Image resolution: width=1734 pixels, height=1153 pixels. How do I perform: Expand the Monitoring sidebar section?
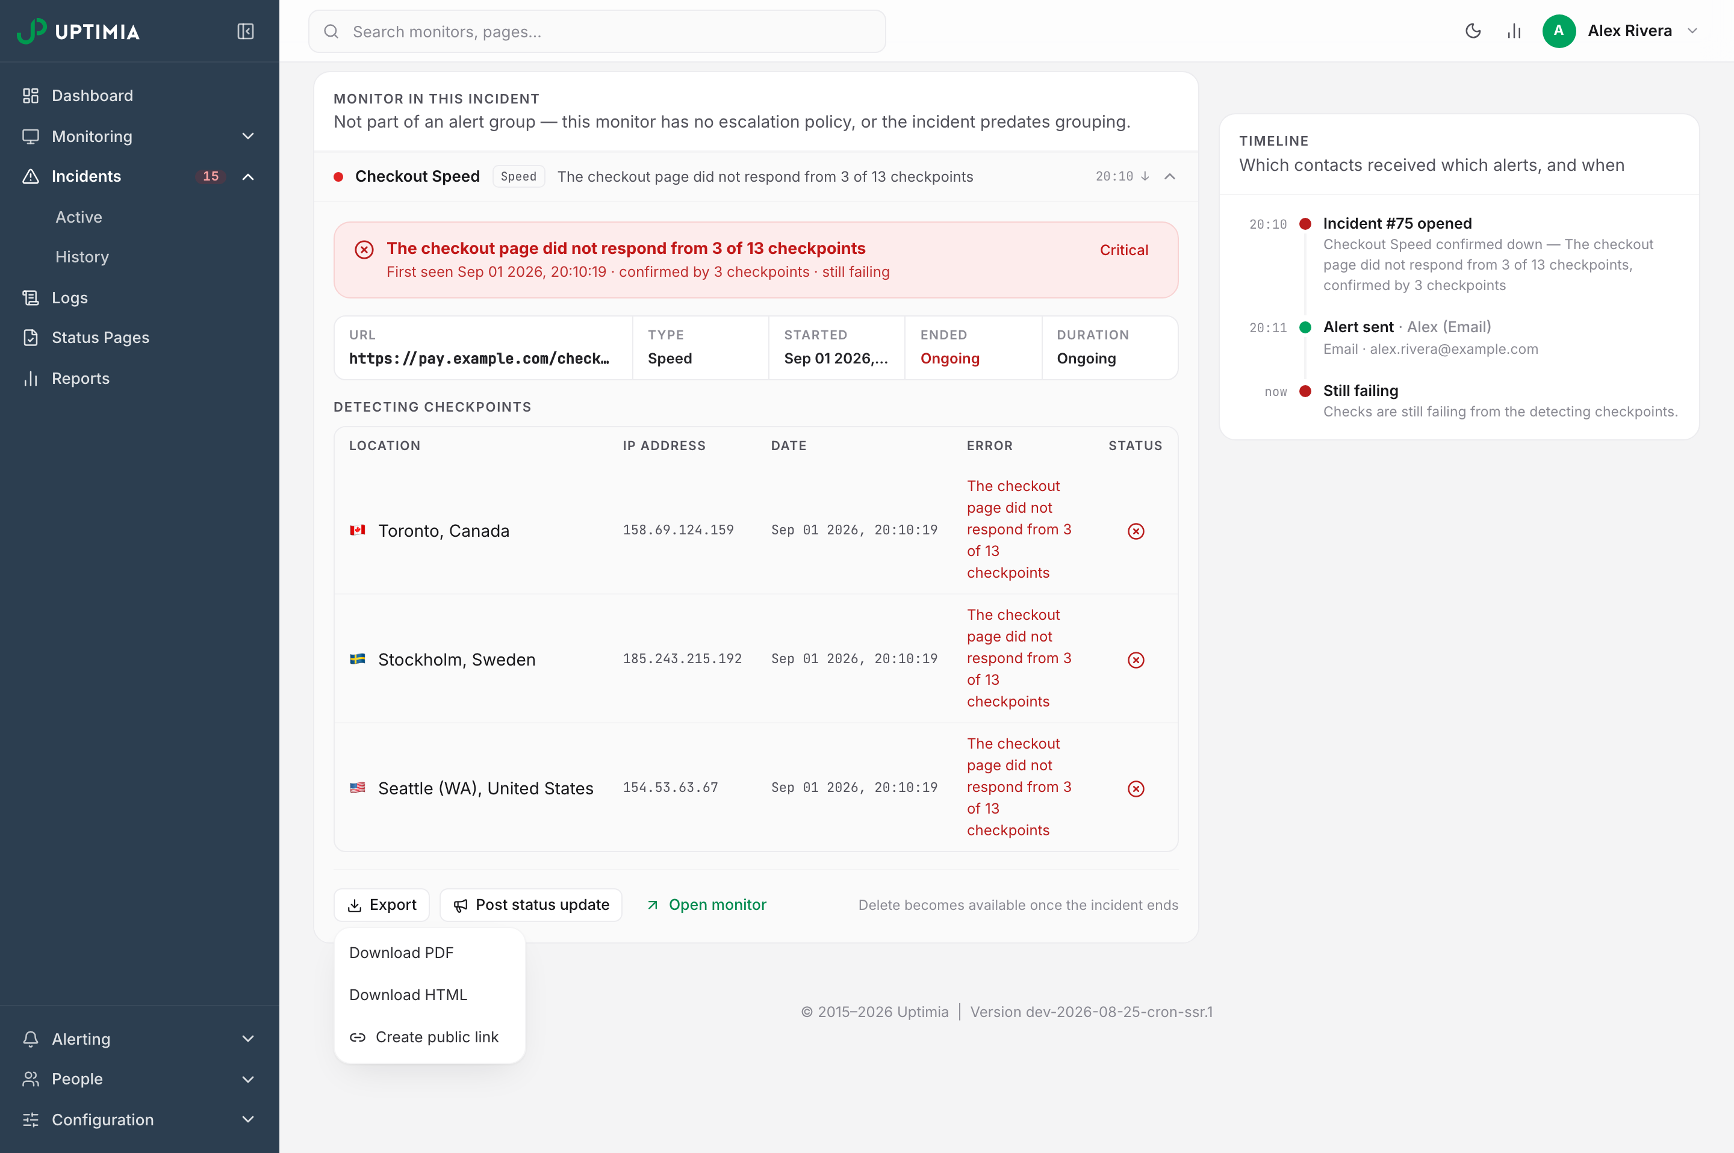click(139, 136)
